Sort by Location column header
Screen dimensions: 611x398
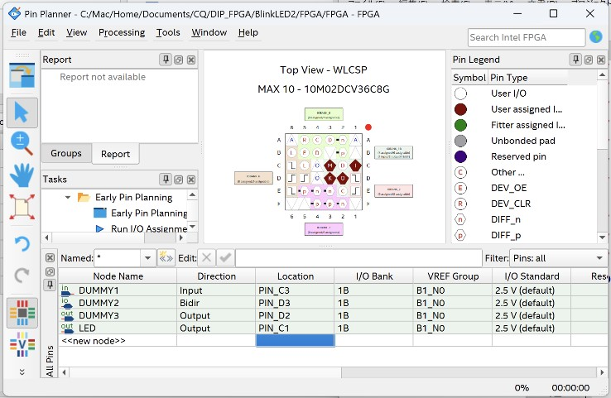click(x=295, y=276)
